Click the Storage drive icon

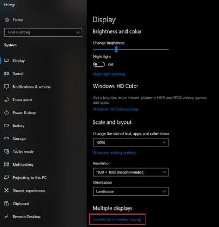point(6,139)
